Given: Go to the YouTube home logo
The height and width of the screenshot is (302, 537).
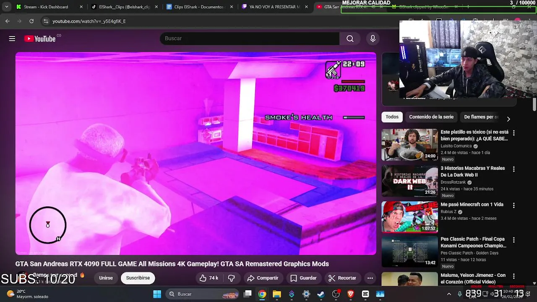Looking at the screenshot, I should [x=40, y=39].
